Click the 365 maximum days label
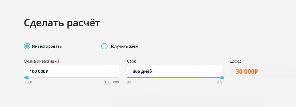This screenshot has width=296, height=107. coord(219,82)
